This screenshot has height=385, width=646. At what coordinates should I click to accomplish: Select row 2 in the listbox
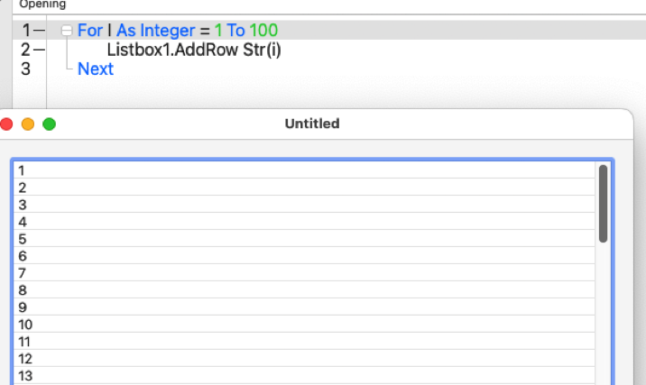[304, 188]
